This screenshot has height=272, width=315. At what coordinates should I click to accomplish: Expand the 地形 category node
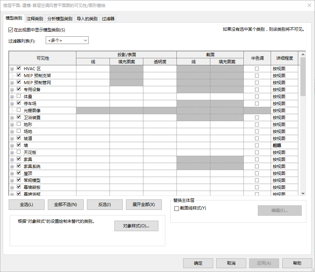[12, 125]
